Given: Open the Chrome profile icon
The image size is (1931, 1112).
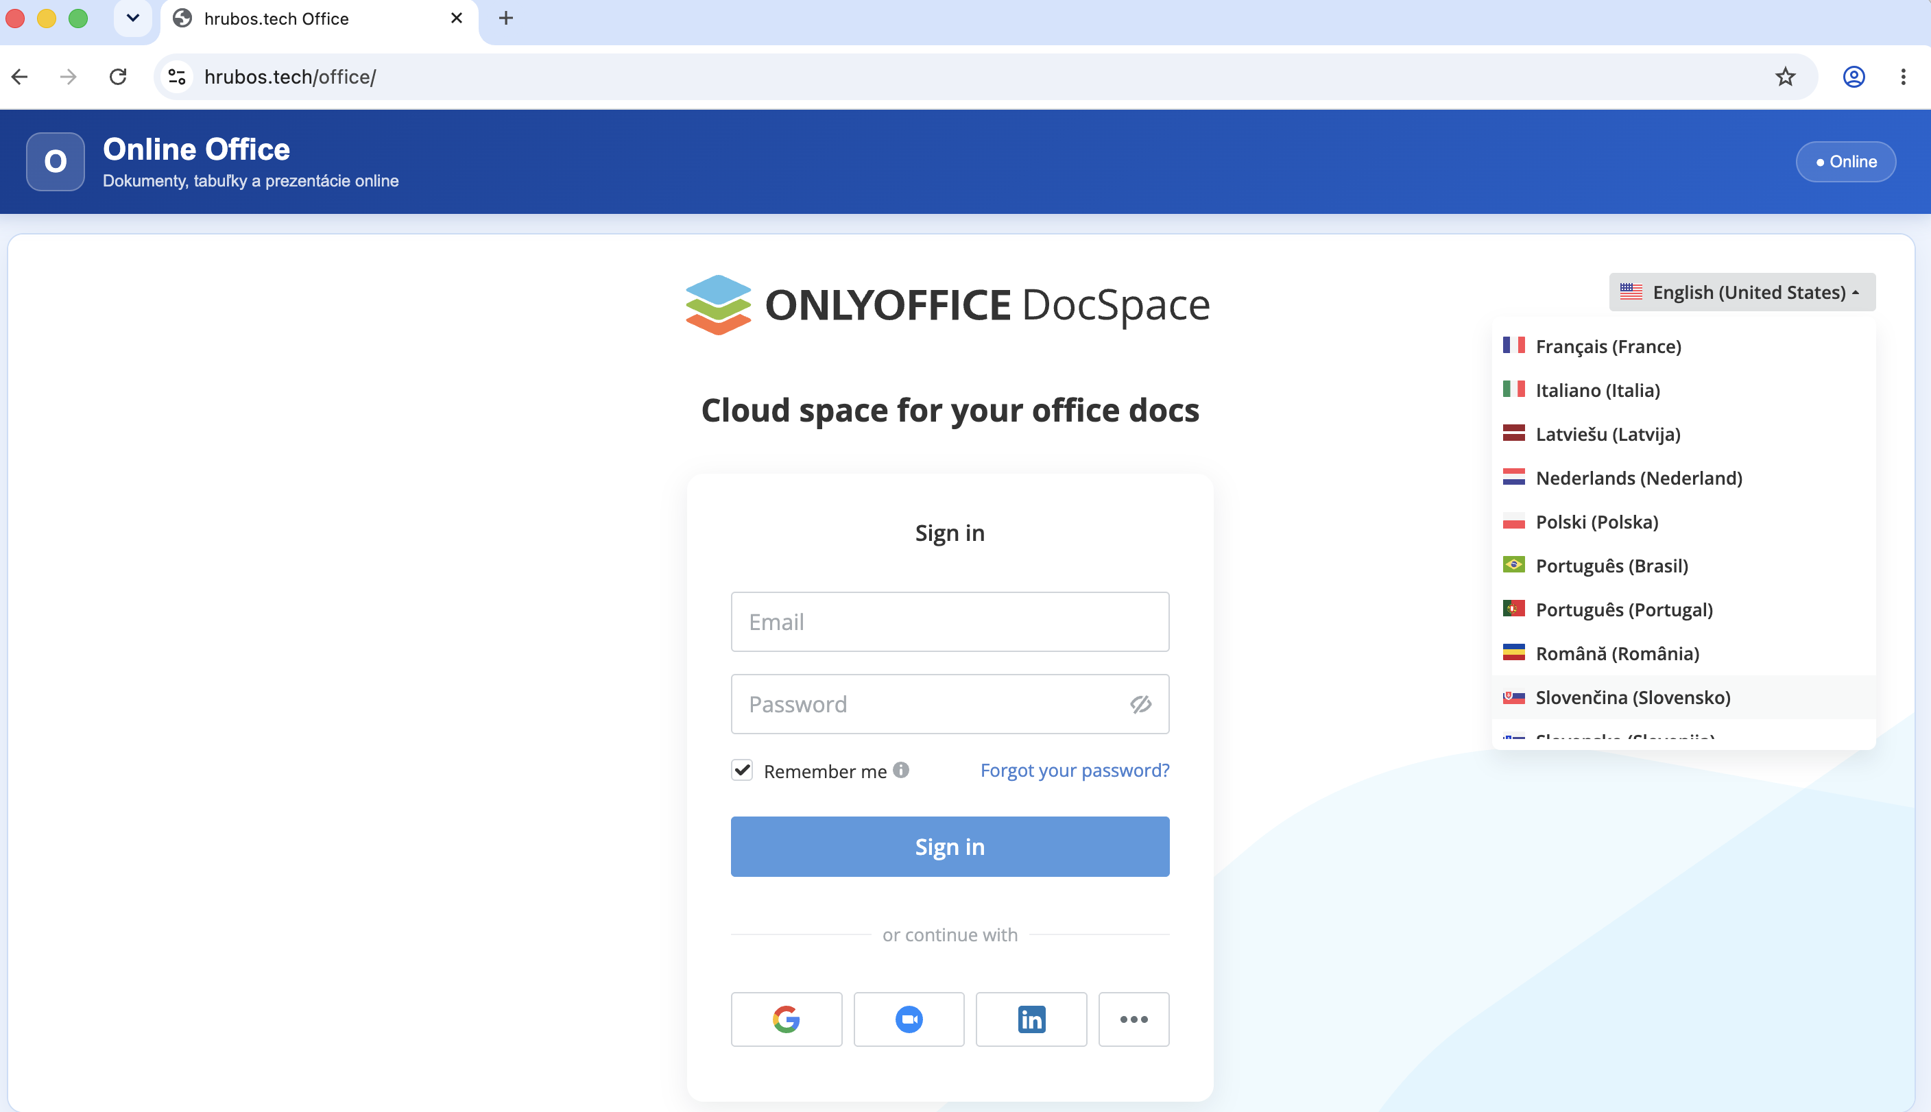Looking at the screenshot, I should 1854,76.
